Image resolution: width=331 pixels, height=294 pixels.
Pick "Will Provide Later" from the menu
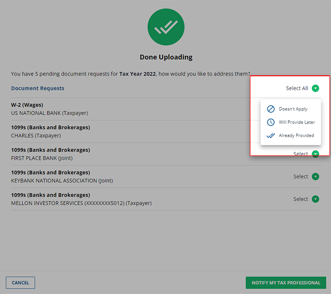(297, 122)
